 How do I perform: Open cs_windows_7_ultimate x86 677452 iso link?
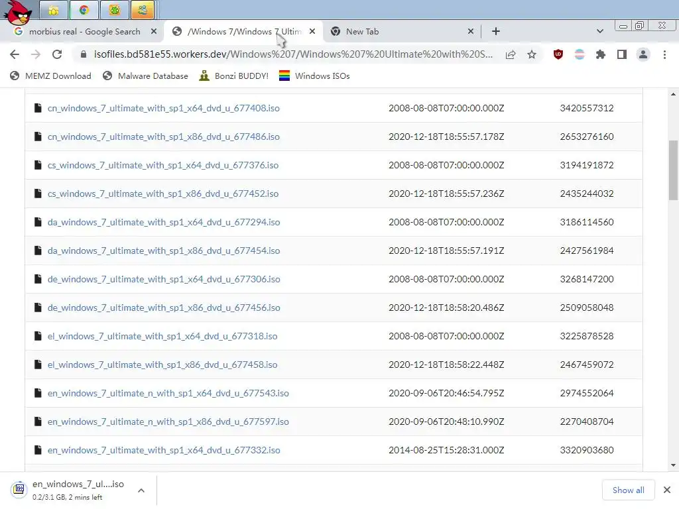click(163, 194)
